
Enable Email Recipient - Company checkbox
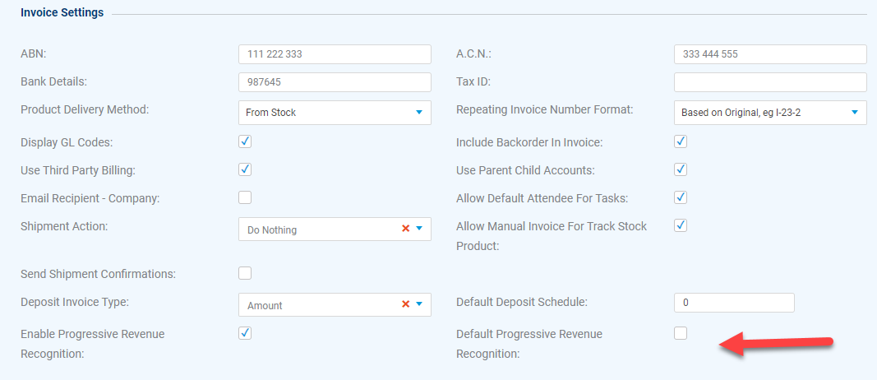(x=245, y=197)
